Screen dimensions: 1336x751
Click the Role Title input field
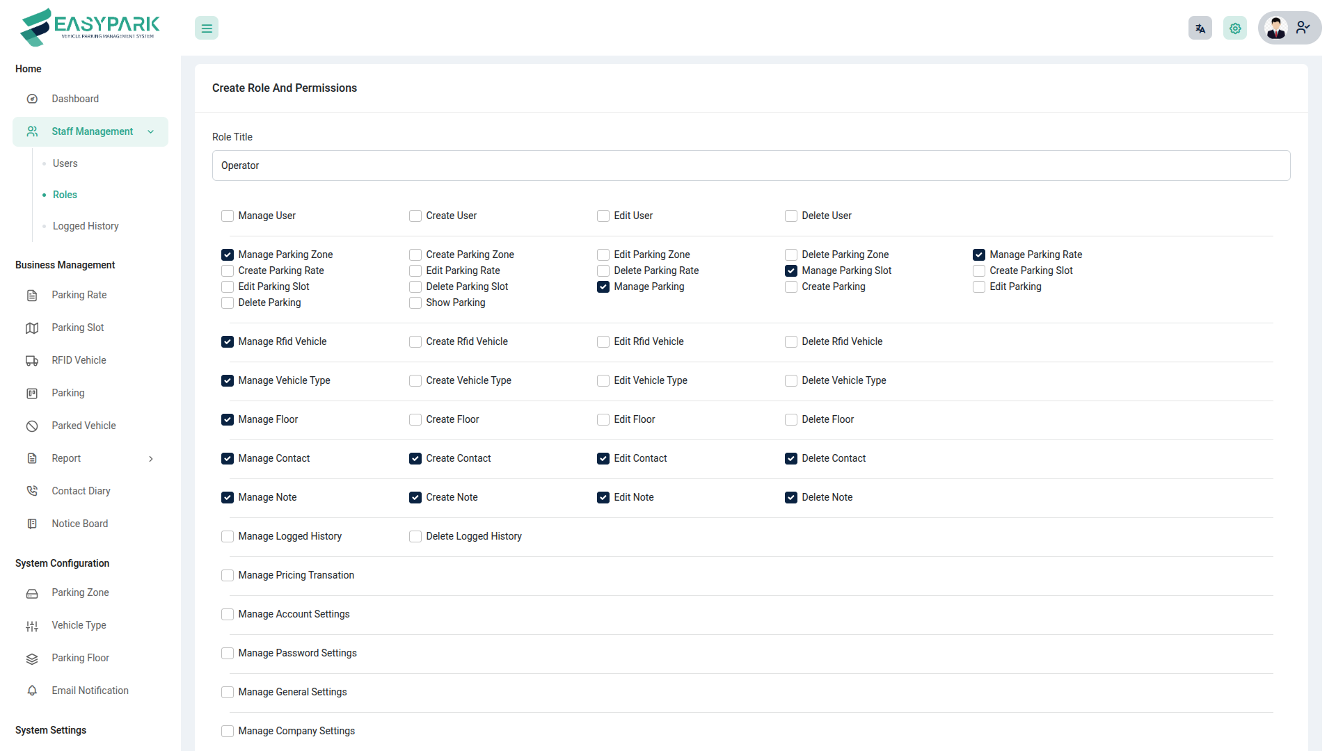point(751,165)
